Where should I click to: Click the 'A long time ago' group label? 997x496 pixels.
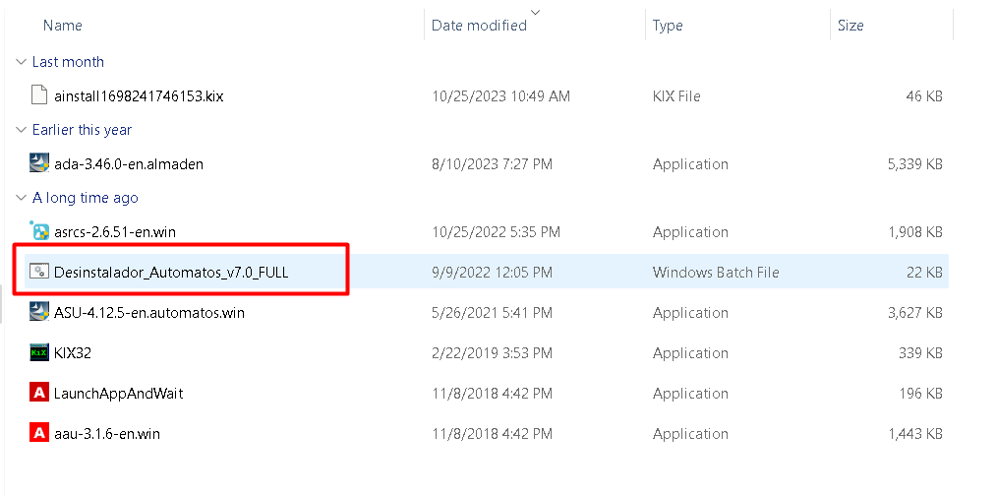coord(86,198)
